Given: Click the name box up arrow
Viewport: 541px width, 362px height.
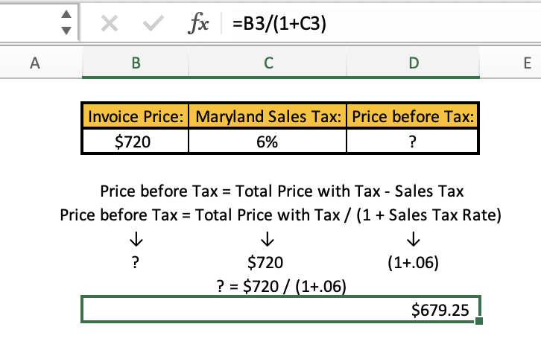Looking at the screenshot, I should point(66,17).
